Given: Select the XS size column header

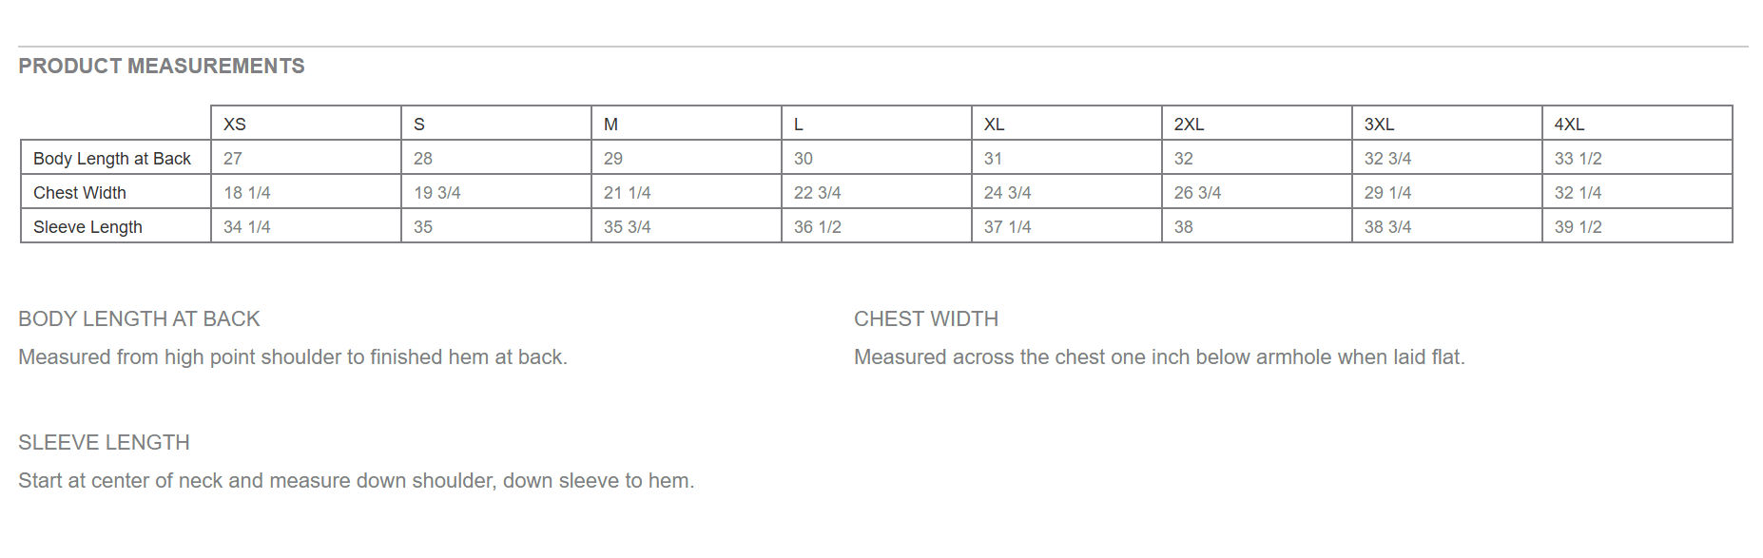Looking at the screenshot, I should (306, 124).
